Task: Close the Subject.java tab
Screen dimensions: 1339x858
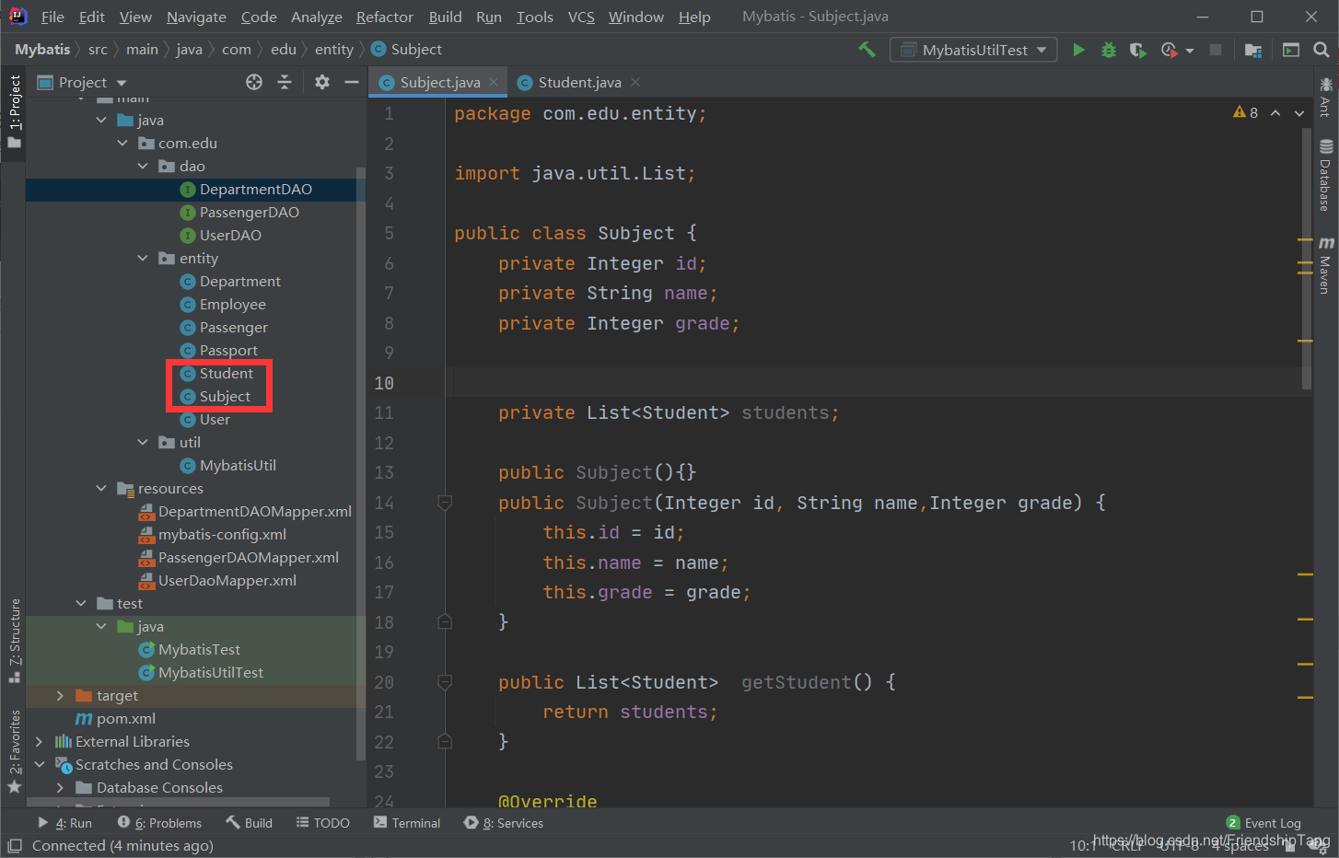Action: (494, 82)
